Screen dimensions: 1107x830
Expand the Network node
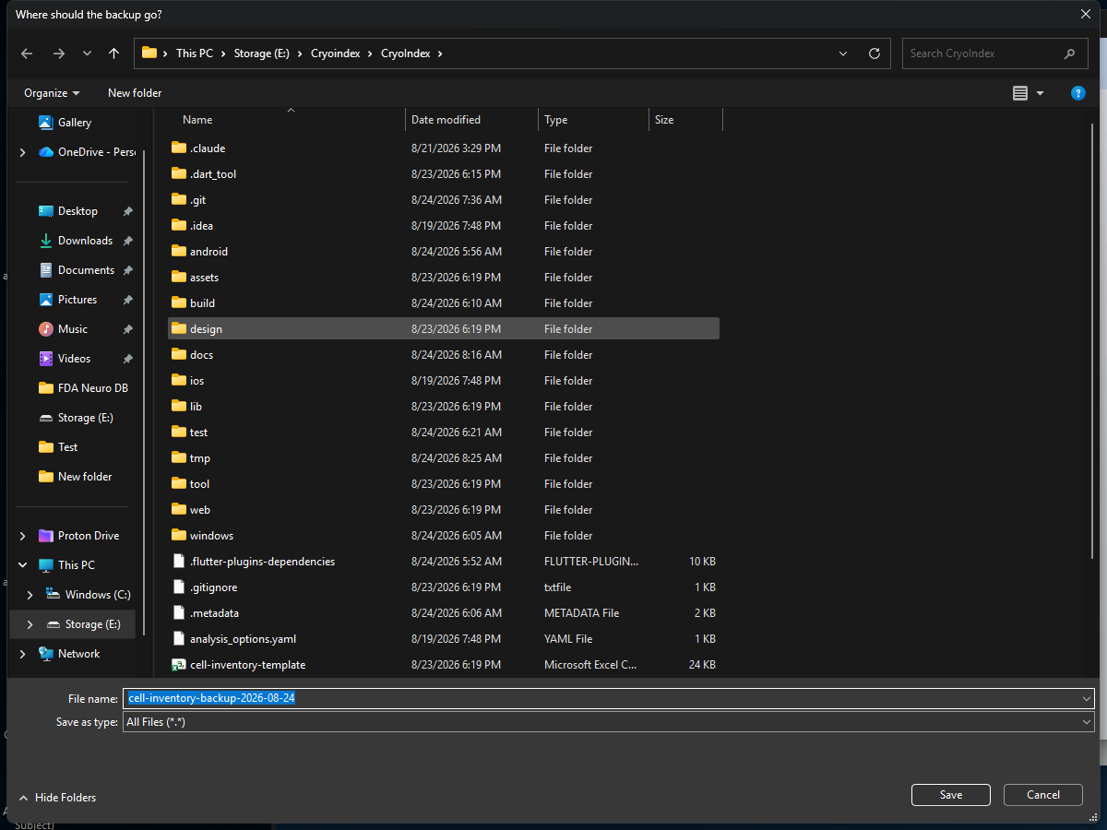(x=22, y=654)
